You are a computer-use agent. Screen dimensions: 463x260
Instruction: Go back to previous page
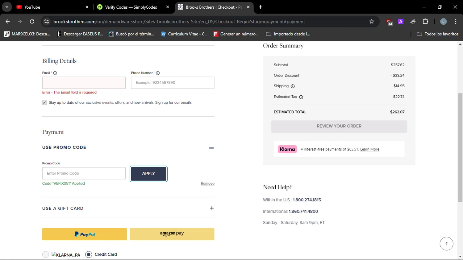click(8, 21)
